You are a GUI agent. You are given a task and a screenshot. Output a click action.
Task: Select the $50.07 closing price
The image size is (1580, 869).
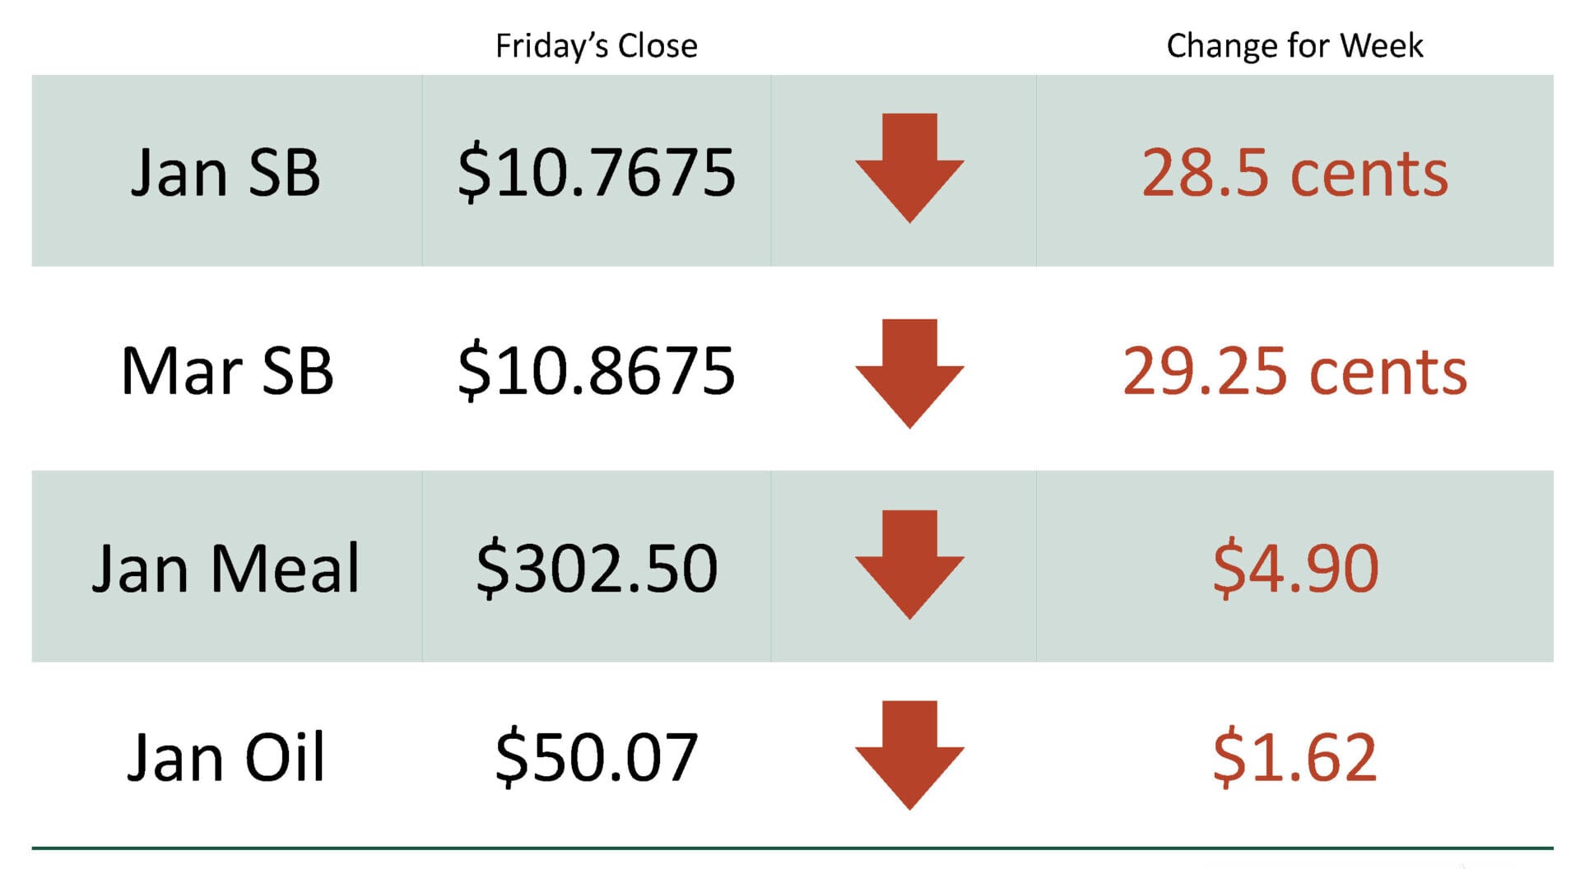coord(596,757)
